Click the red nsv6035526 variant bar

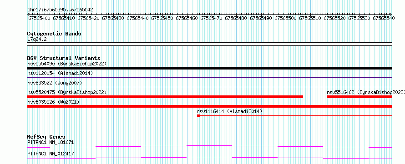click(x=209, y=106)
